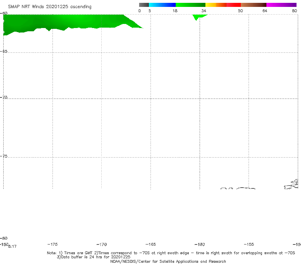Click the blue segment of the color bar
The width and height of the screenshot is (301, 264).
point(162,5)
